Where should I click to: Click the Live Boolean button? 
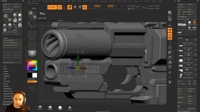click(52, 7)
